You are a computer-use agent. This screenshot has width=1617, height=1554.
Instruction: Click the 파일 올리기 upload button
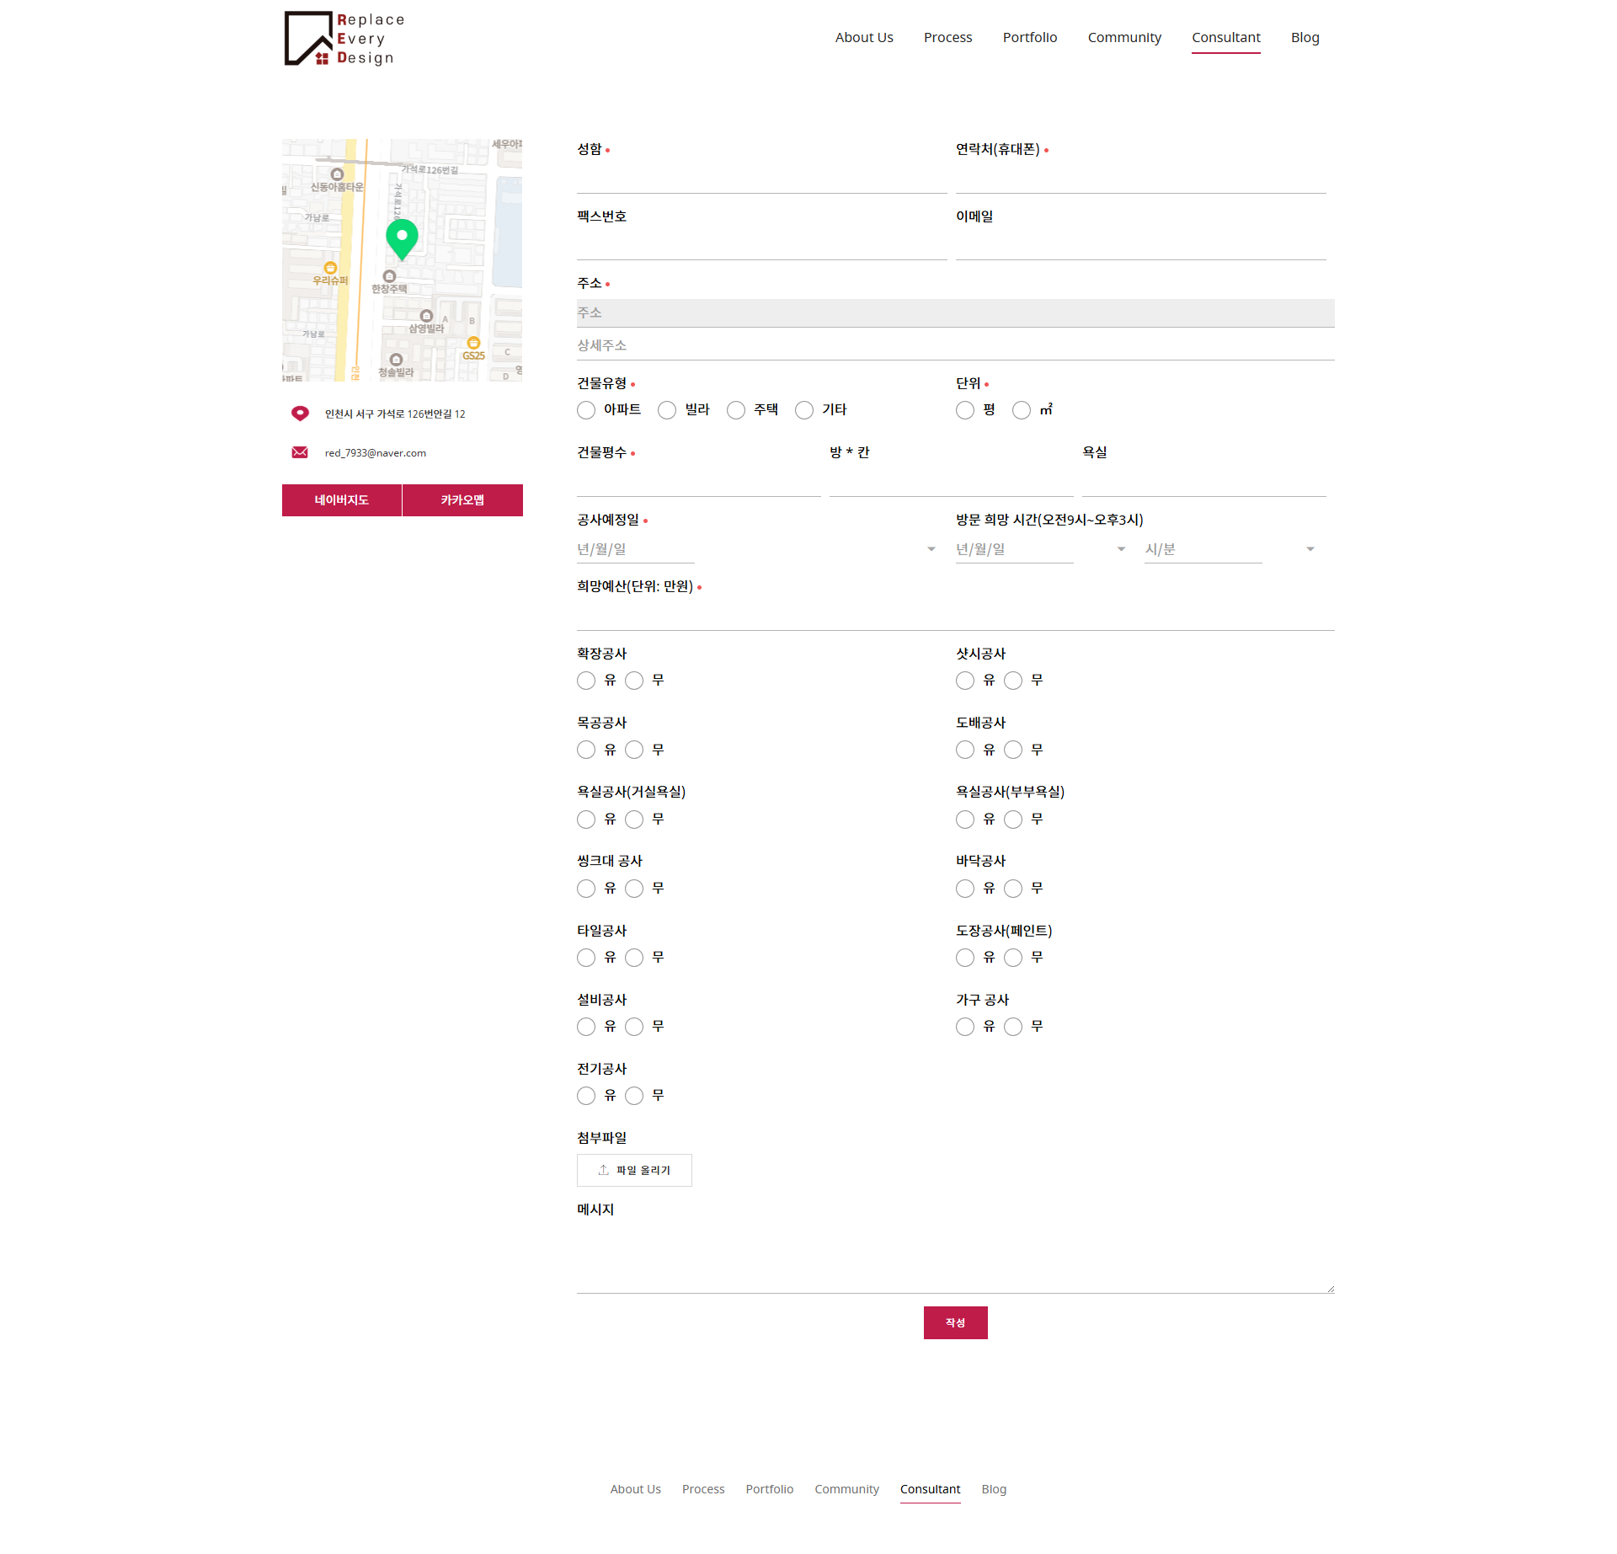click(x=634, y=1170)
